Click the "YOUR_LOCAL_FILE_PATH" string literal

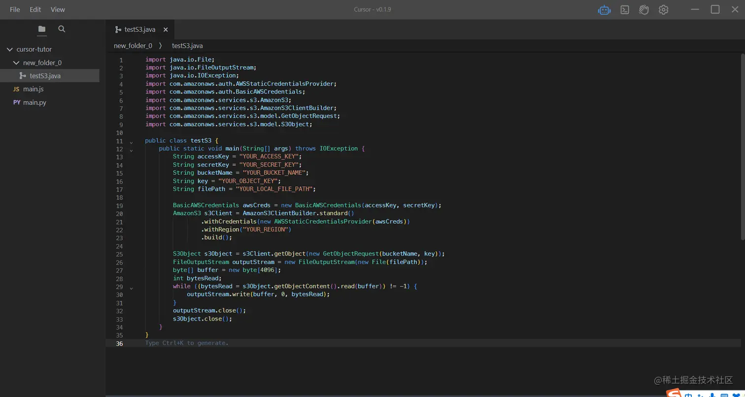(273, 189)
